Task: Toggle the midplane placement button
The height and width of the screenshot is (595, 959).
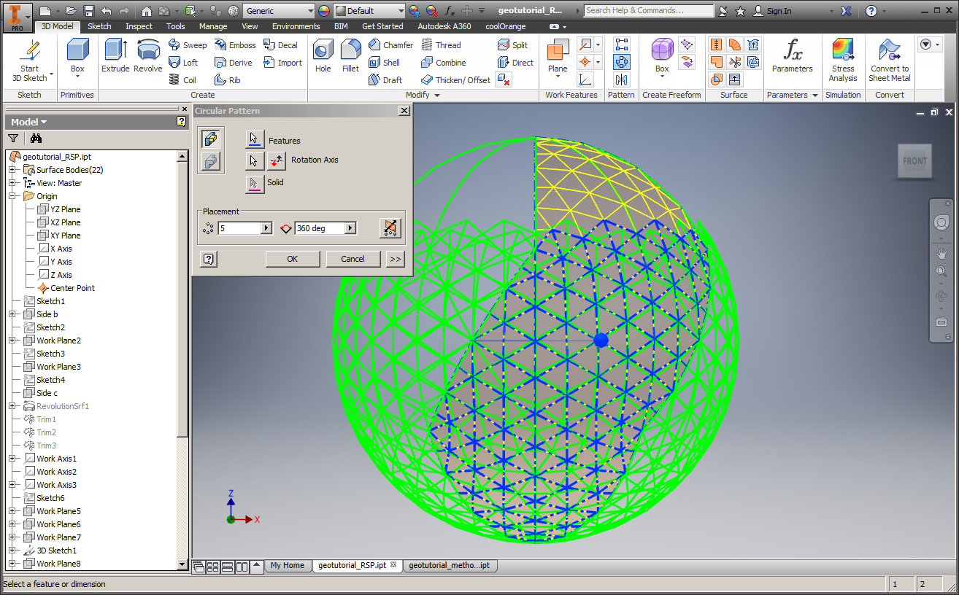Action: [x=390, y=228]
